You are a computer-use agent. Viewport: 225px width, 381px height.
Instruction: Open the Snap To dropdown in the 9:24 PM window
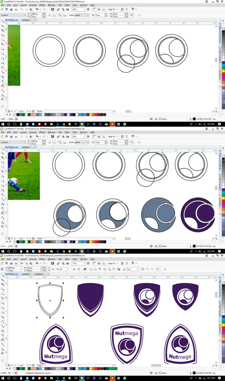[x=113, y=9]
